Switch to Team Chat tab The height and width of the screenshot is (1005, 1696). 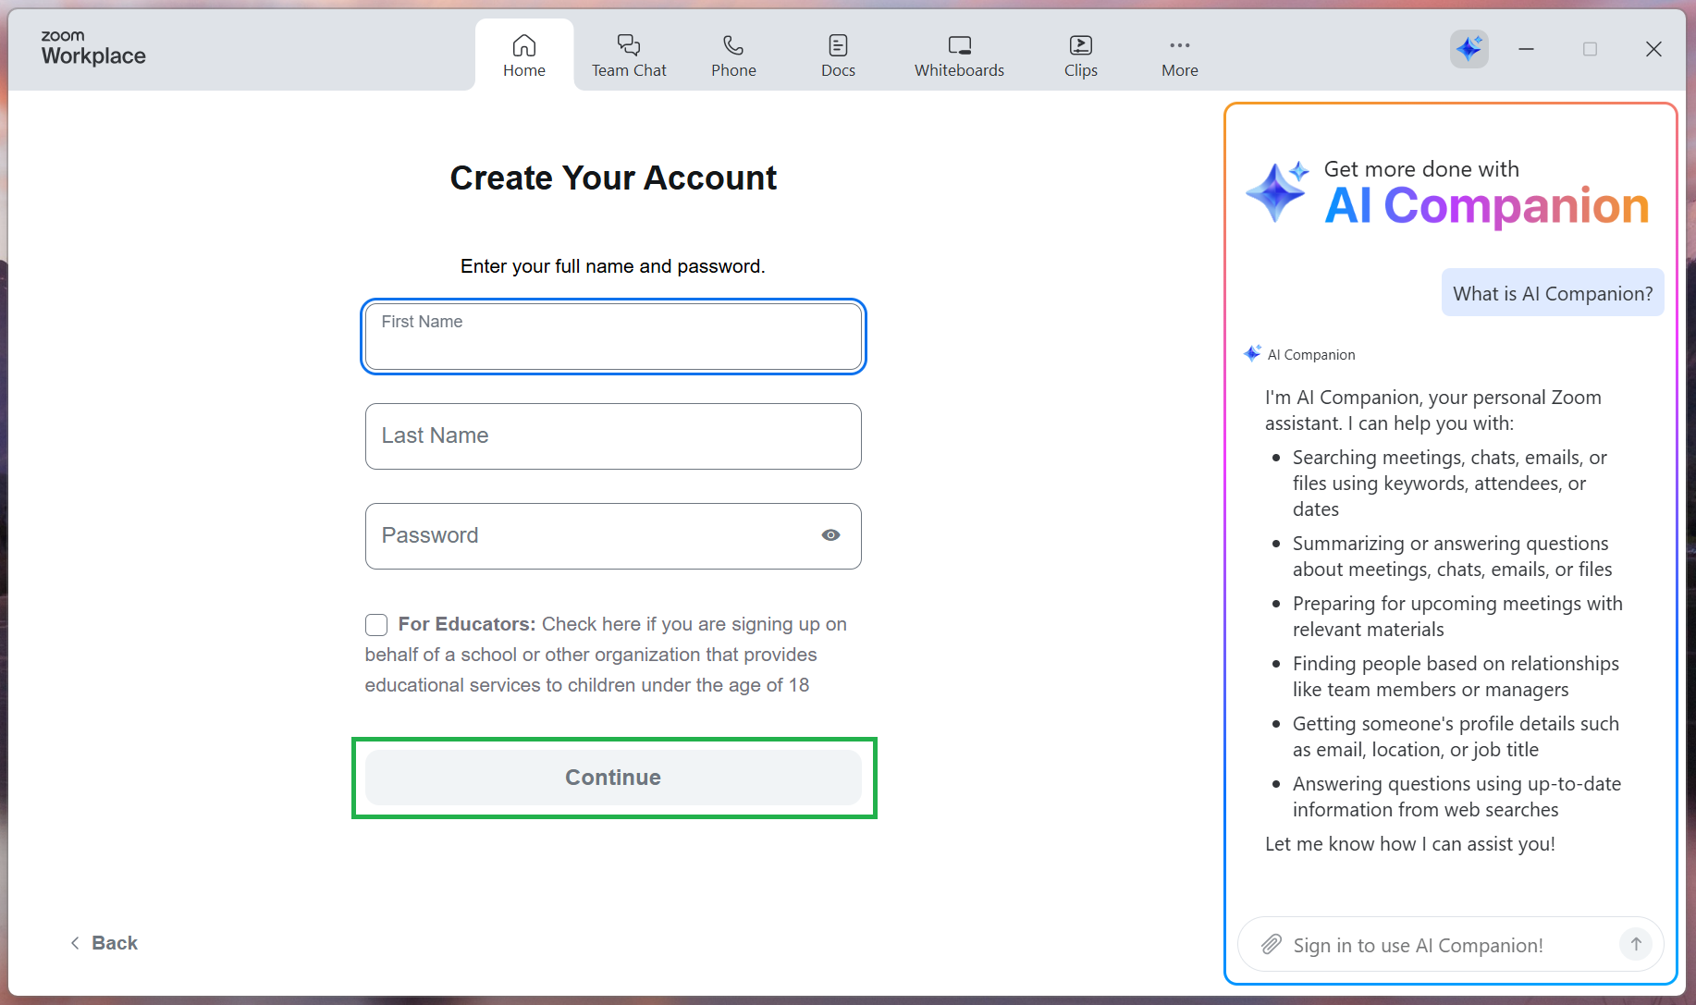[x=629, y=55]
